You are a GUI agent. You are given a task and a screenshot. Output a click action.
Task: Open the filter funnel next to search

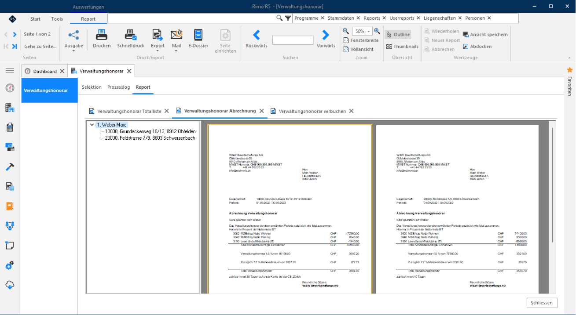coord(288,18)
